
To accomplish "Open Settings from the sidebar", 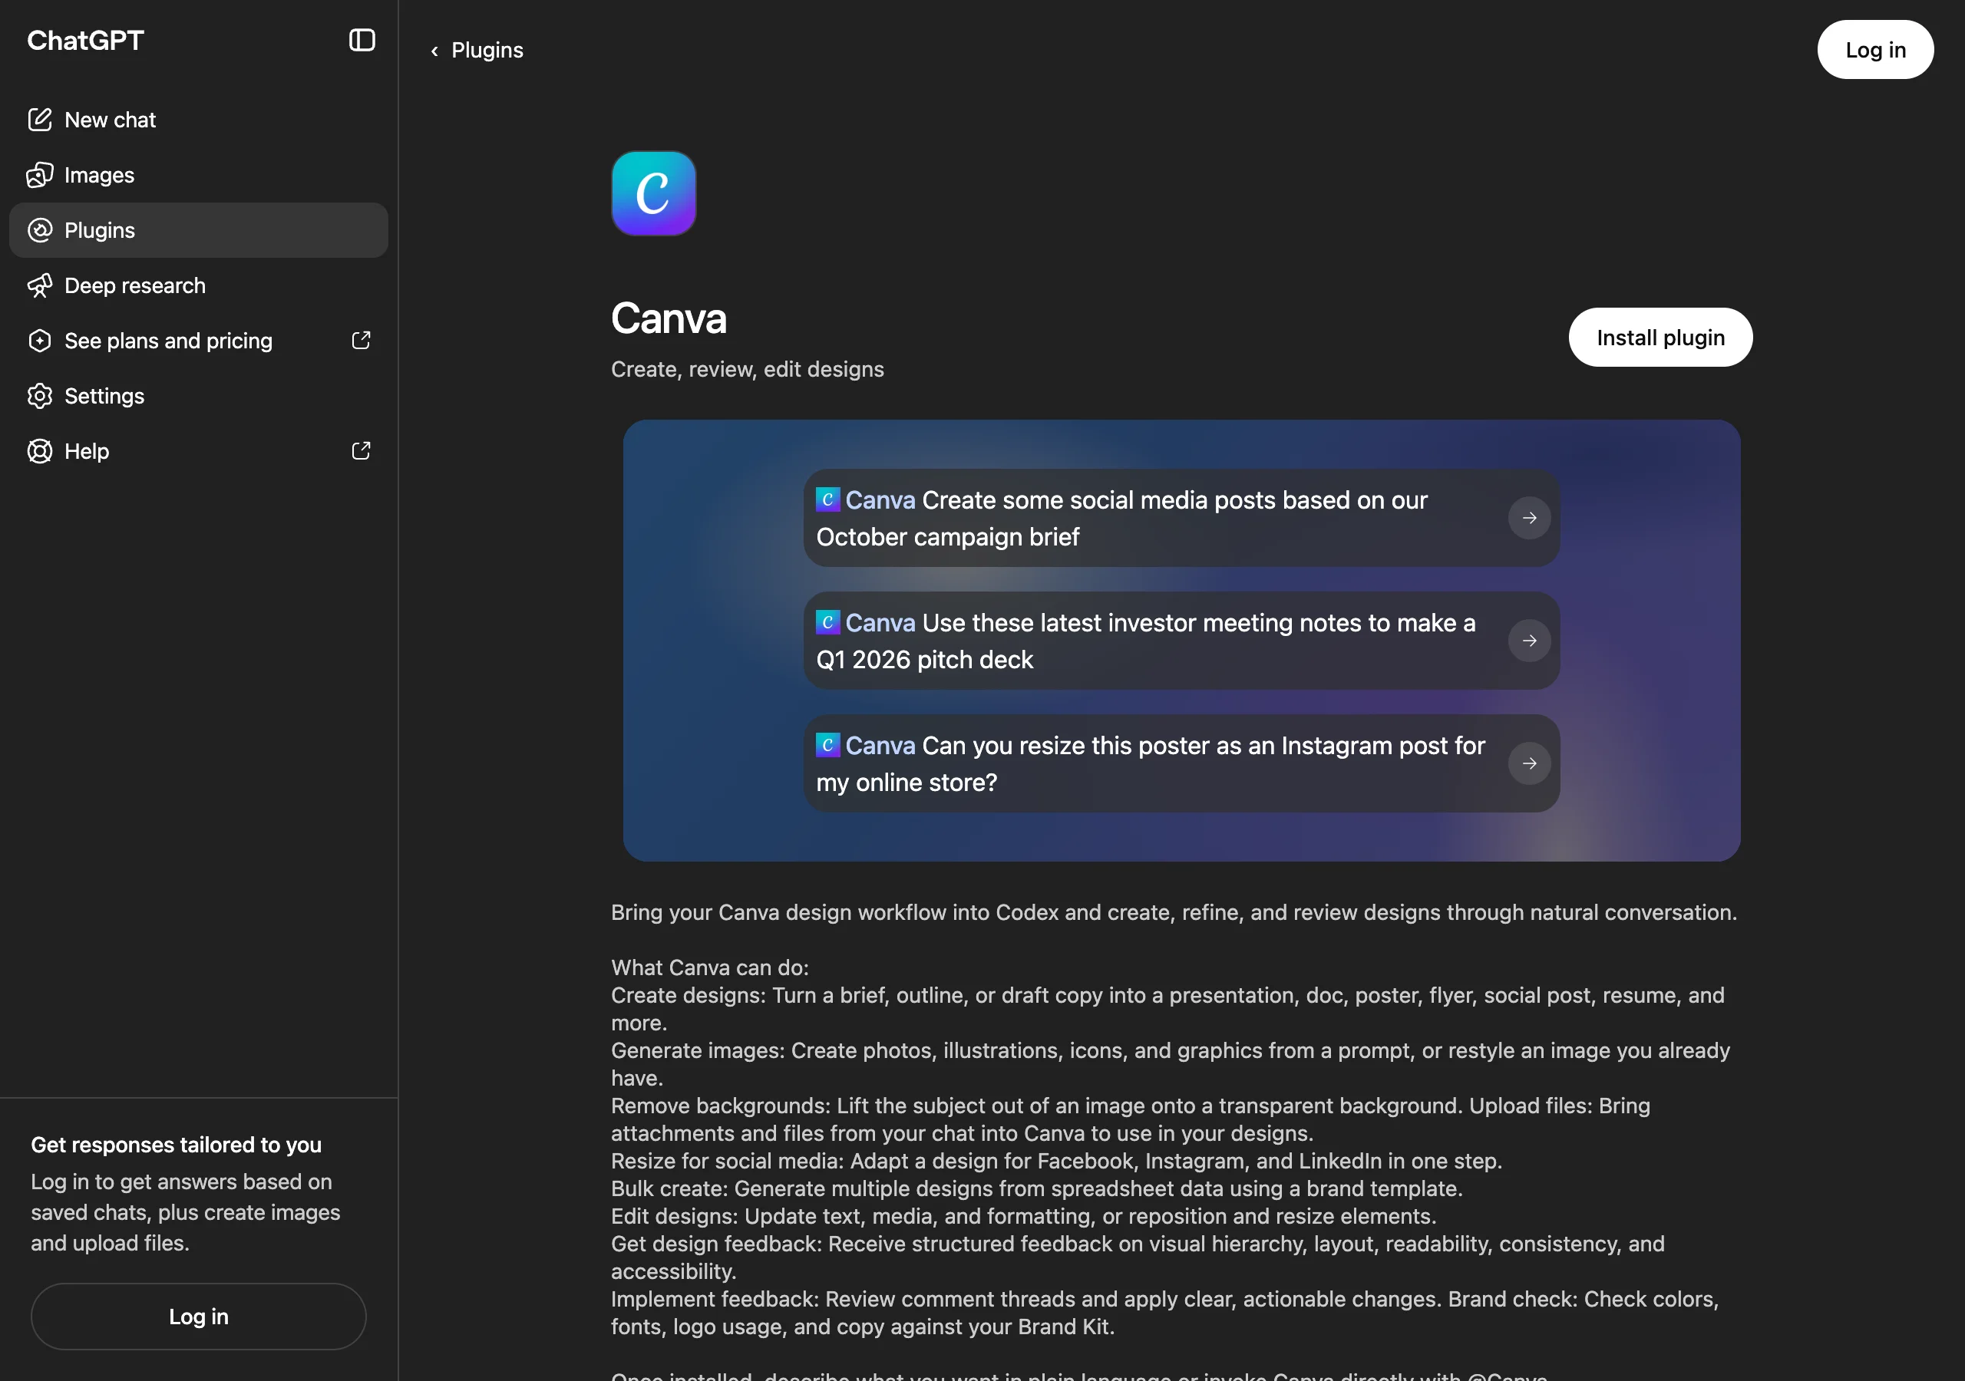I will click(x=199, y=396).
